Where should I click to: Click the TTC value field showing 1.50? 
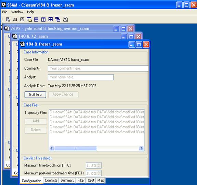[91, 165]
